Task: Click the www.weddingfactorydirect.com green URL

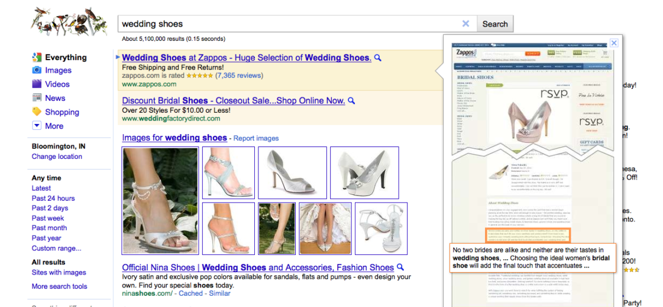Action: (x=171, y=118)
